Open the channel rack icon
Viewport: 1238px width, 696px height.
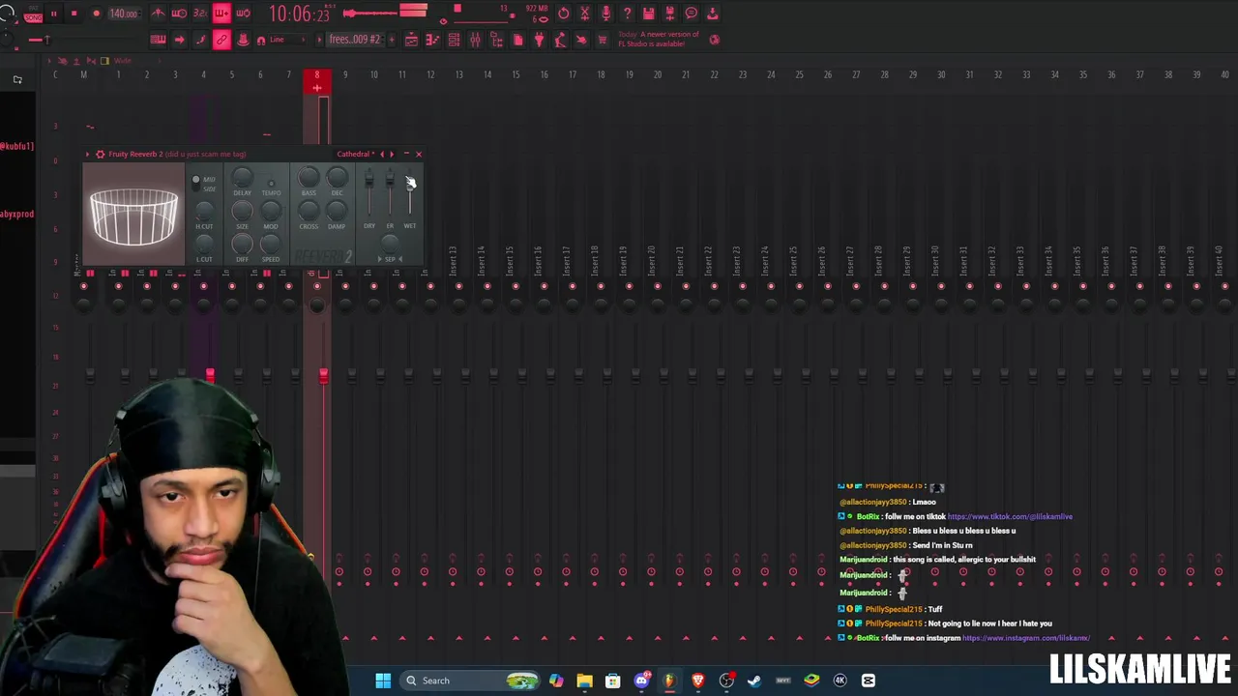pyautogui.click(x=454, y=40)
